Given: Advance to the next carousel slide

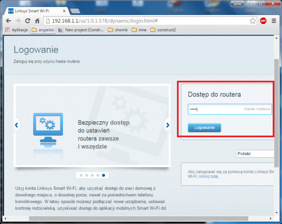Looking at the screenshot, I should pyautogui.click(x=168, y=125).
